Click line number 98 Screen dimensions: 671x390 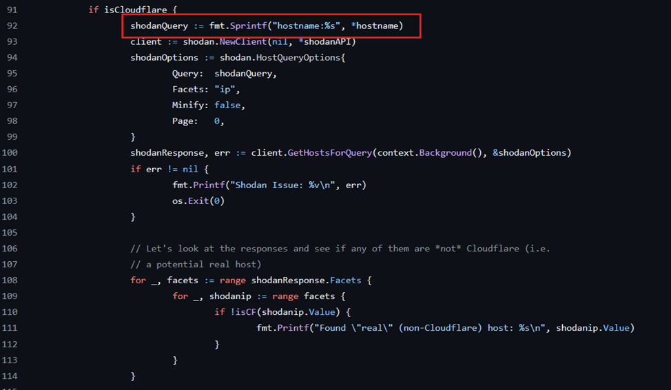pyautogui.click(x=12, y=121)
